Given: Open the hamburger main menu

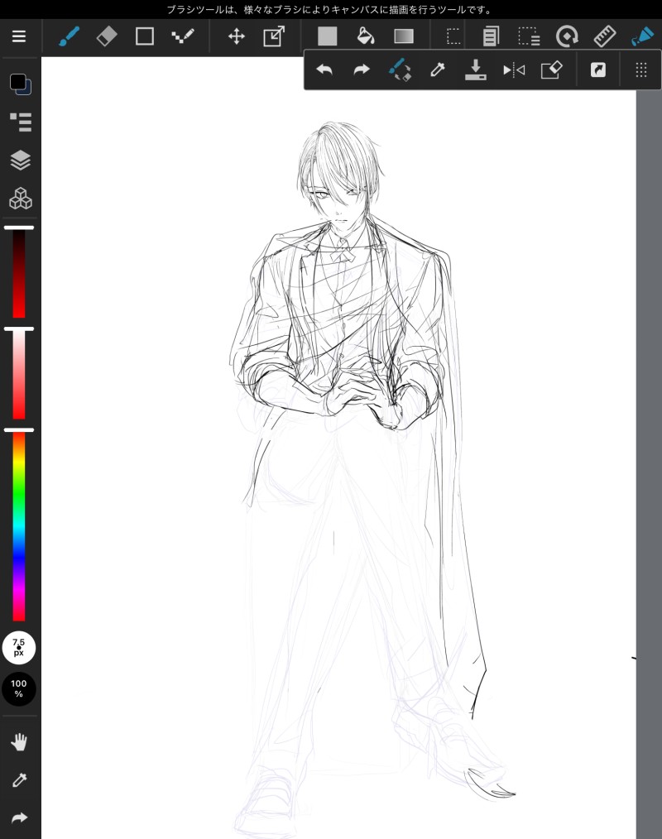Looking at the screenshot, I should (x=19, y=36).
